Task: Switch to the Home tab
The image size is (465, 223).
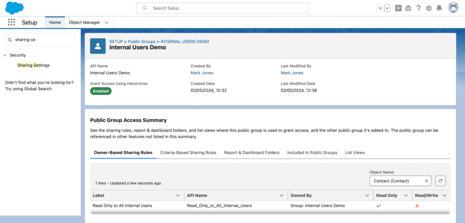Action: [55, 23]
